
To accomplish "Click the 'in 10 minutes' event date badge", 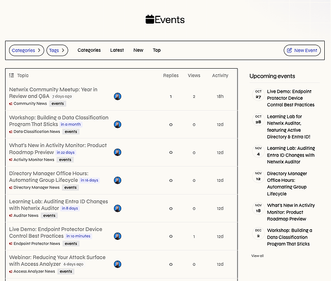I will 78,236.
